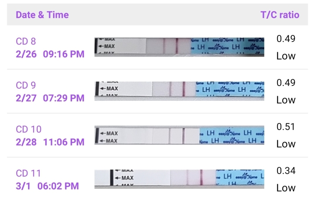The width and height of the screenshot is (315, 215).
Task: View the CD 11 test strip image
Action: tap(179, 178)
